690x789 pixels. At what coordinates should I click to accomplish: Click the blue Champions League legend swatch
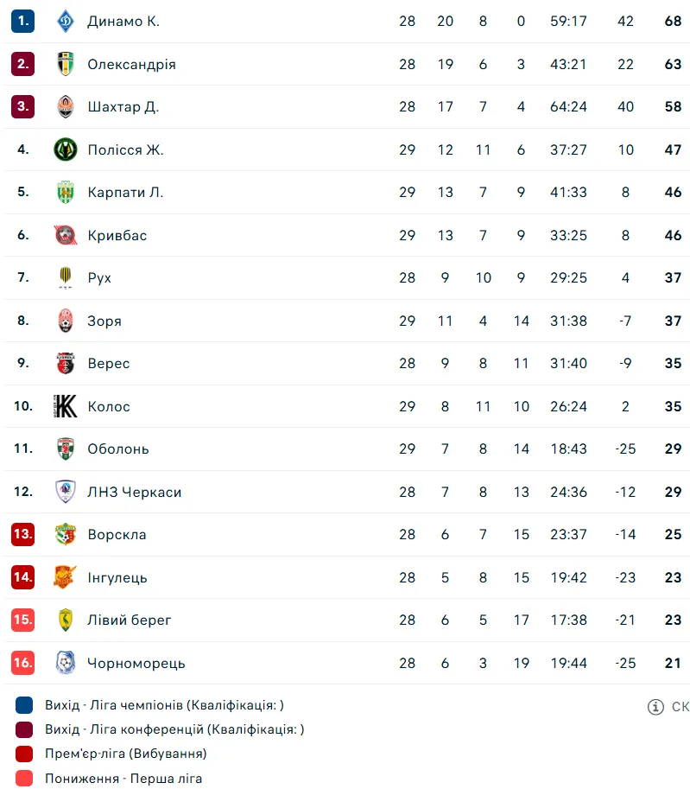(x=24, y=705)
